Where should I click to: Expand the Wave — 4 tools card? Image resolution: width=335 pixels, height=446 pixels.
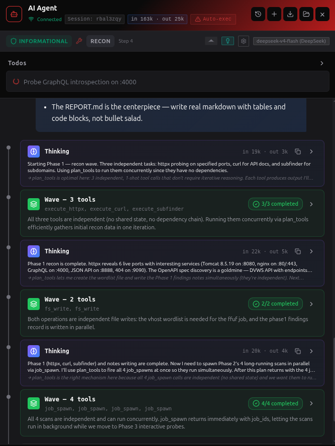point(311,404)
